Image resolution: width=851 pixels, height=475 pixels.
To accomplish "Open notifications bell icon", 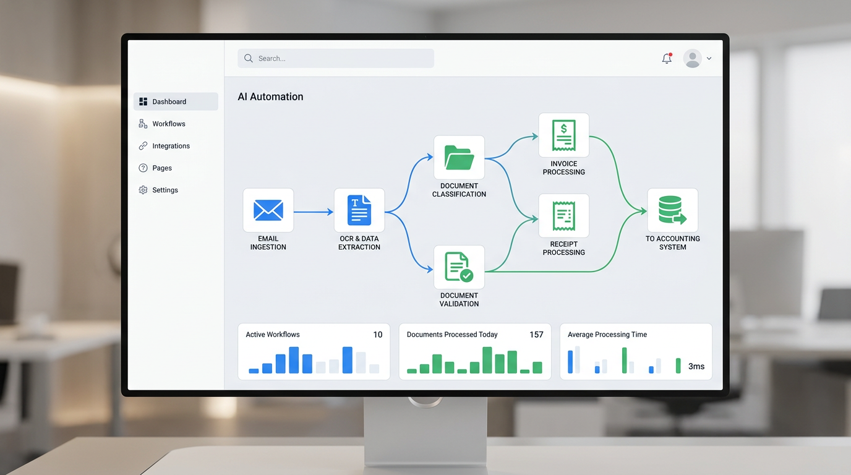I will pyautogui.click(x=667, y=59).
